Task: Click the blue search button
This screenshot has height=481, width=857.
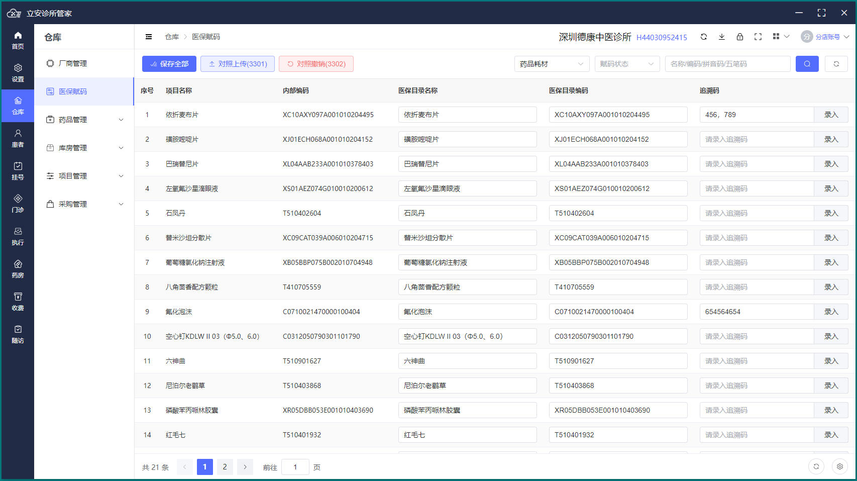Action: pyautogui.click(x=807, y=64)
